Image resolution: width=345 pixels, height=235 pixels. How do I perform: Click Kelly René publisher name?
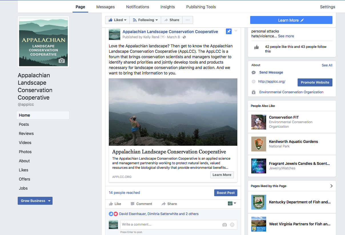(x=152, y=37)
